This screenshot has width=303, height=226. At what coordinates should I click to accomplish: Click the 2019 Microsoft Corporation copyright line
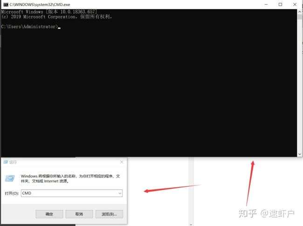[x=56, y=17]
